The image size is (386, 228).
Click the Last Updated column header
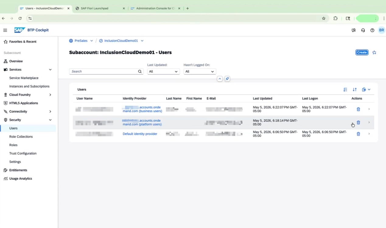tap(262, 98)
